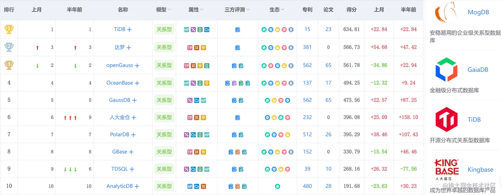The height and width of the screenshot is (195, 502).
Task: Click the silver trophy rank 2 icon
Action: tap(9, 47)
